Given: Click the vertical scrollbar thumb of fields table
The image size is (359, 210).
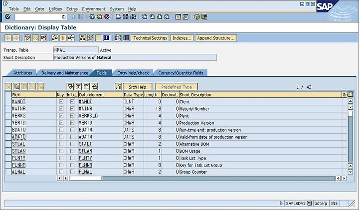Looking at the screenshot, I should (x=351, y=114).
